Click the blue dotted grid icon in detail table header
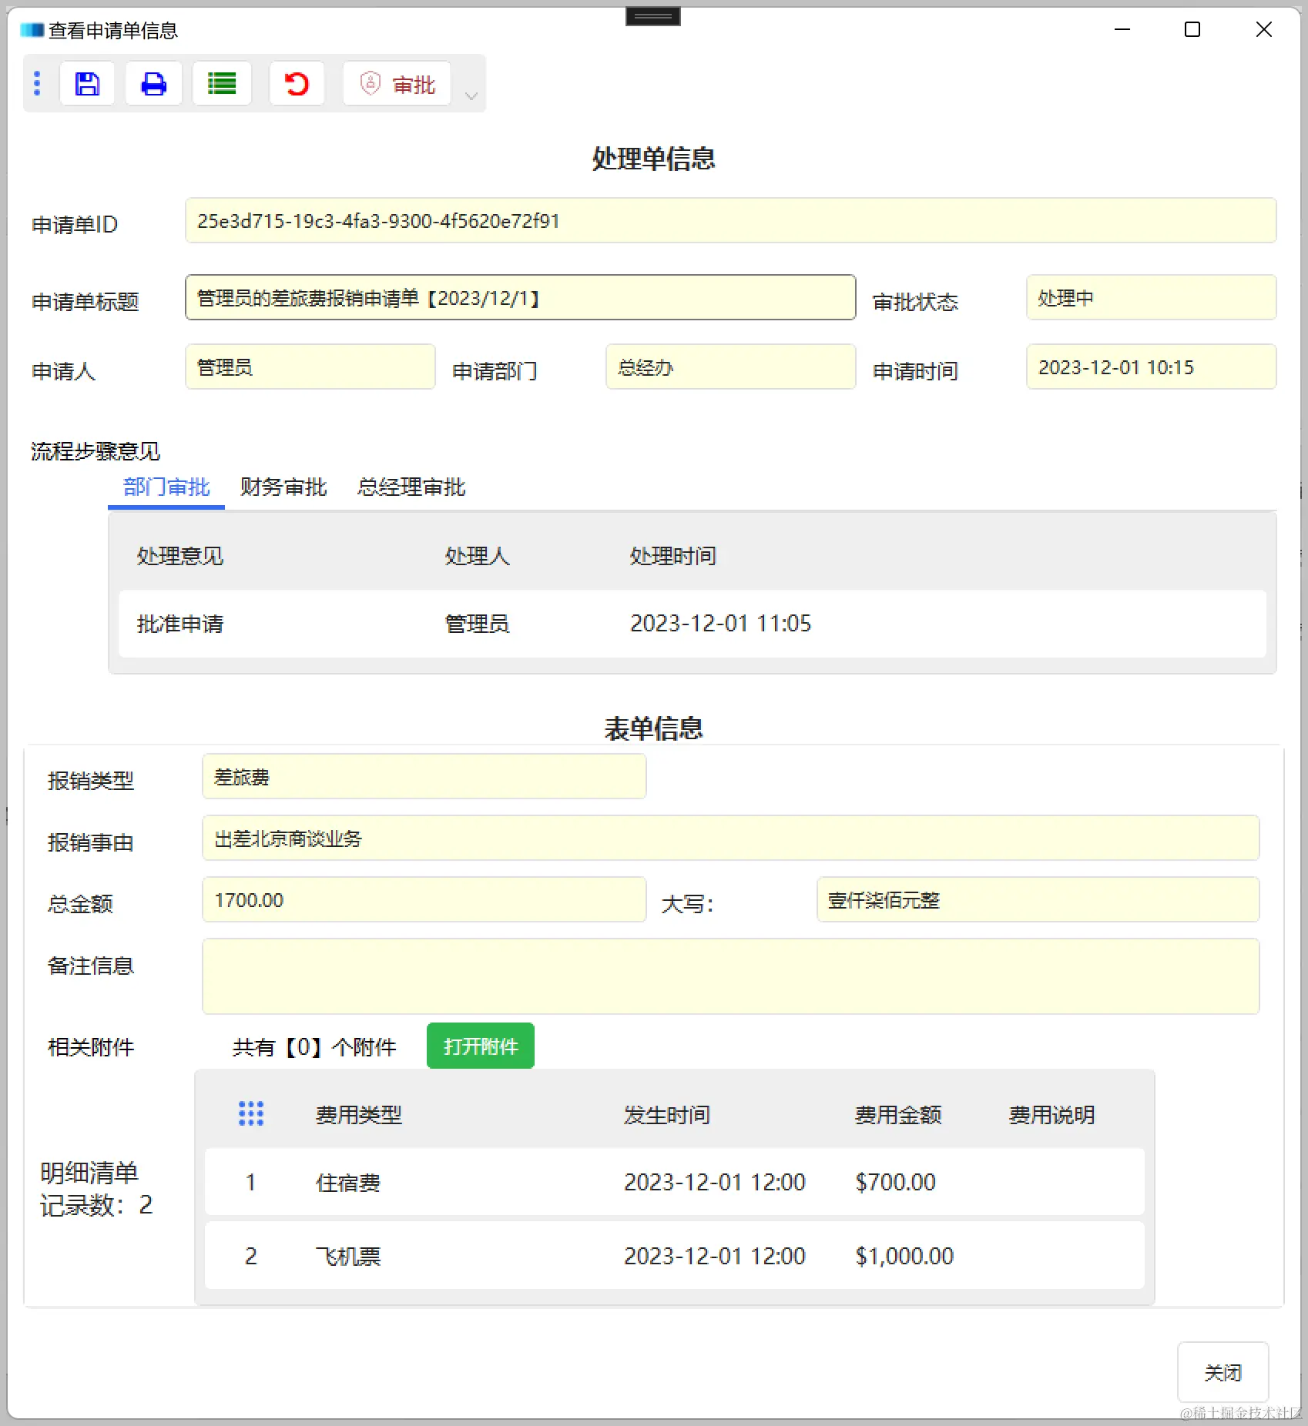The width and height of the screenshot is (1308, 1426). coord(251,1113)
